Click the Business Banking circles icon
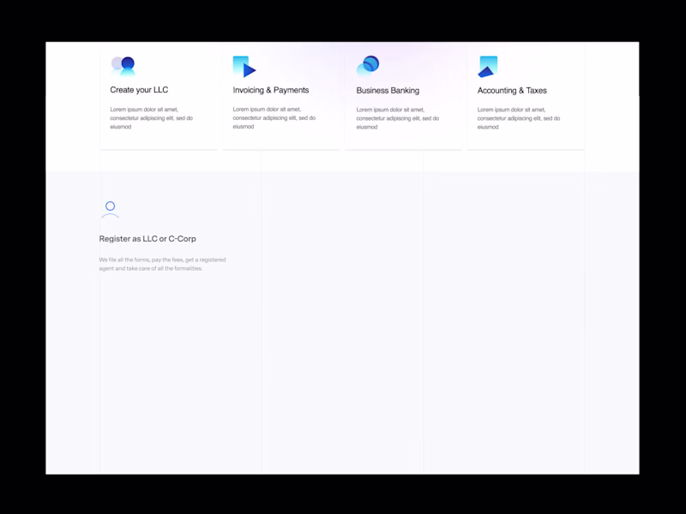 pos(368,67)
